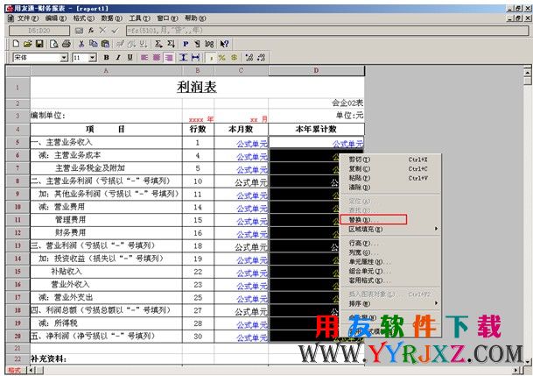Choose 剪切 in the context menu
This screenshot has height=376, width=533.
[390, 160]
